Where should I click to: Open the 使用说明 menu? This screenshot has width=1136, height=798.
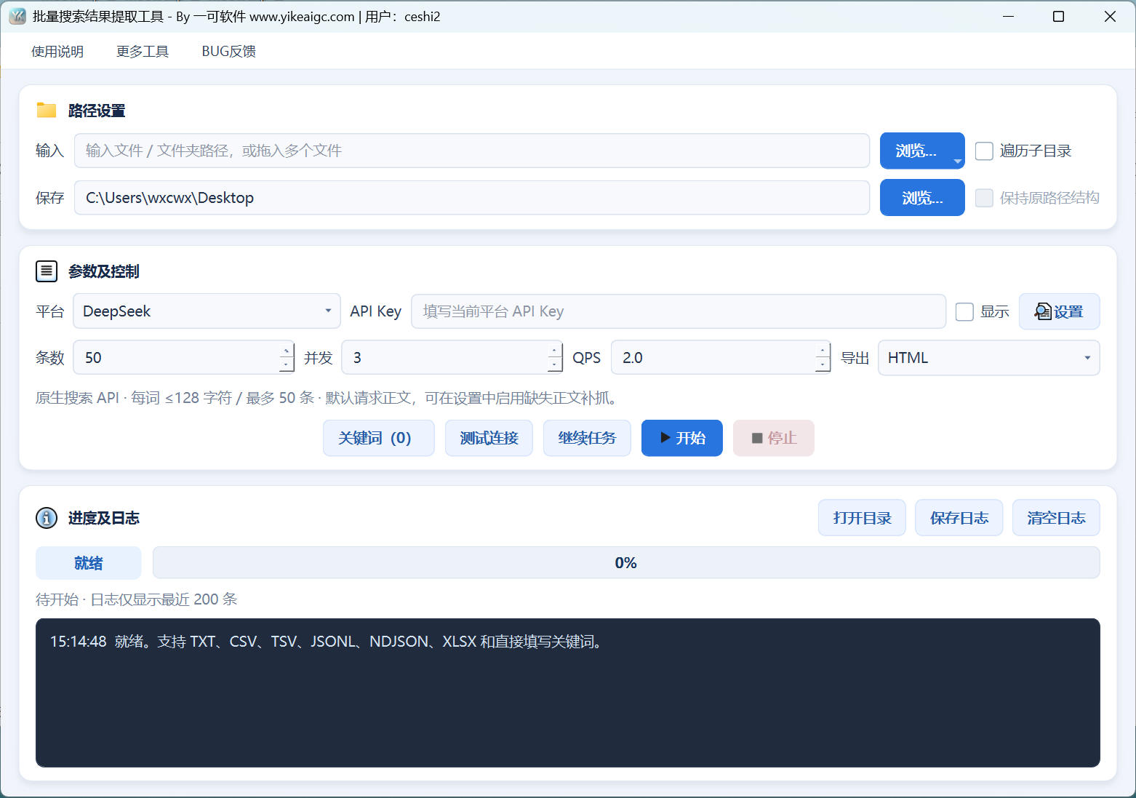tap(57, 52)
